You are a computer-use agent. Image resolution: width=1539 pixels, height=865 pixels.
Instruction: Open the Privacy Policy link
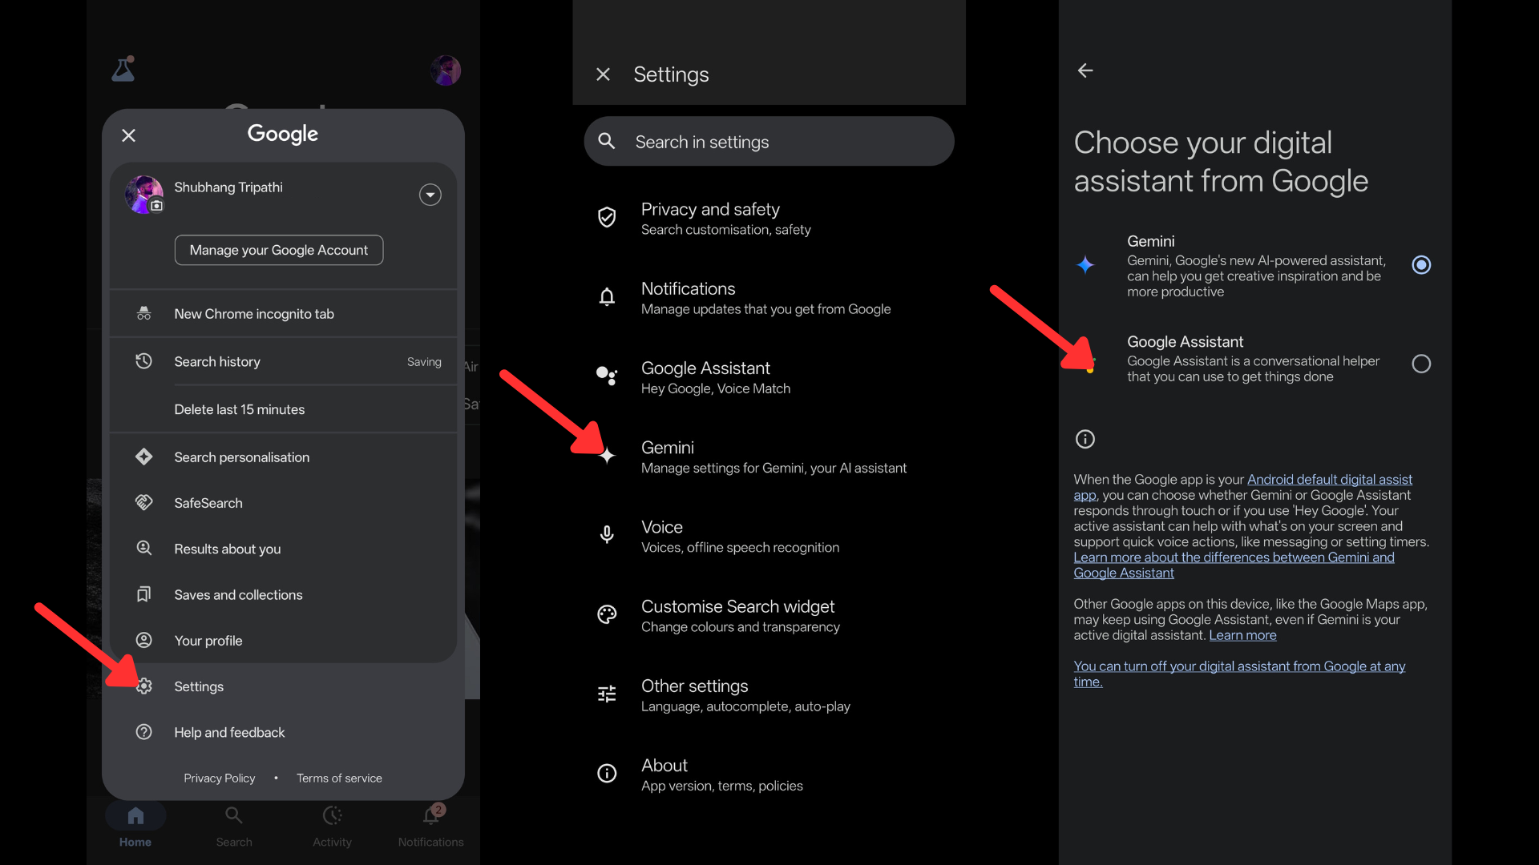220,778
